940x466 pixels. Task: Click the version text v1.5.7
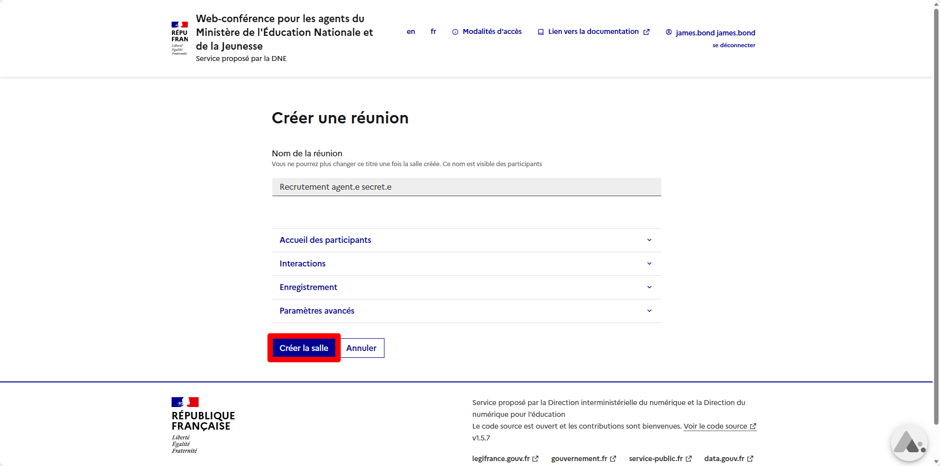[x=481, y=438]
